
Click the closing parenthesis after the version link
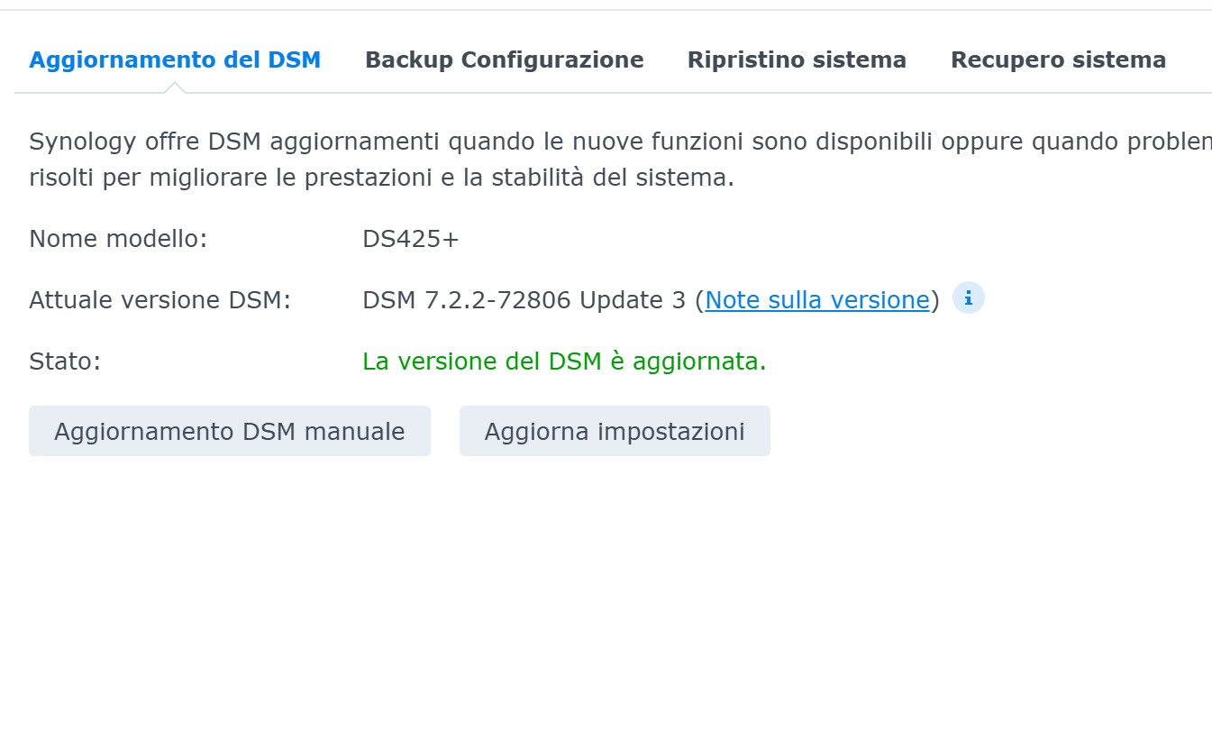935,300
